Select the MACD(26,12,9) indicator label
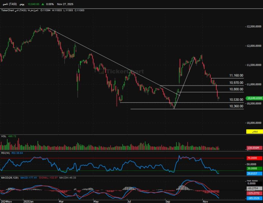Screen dimensions: 263x203 click(x=9, y=177)
